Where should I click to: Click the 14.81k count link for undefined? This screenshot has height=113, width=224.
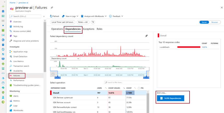pyautogui.click(x=204, y=47)
